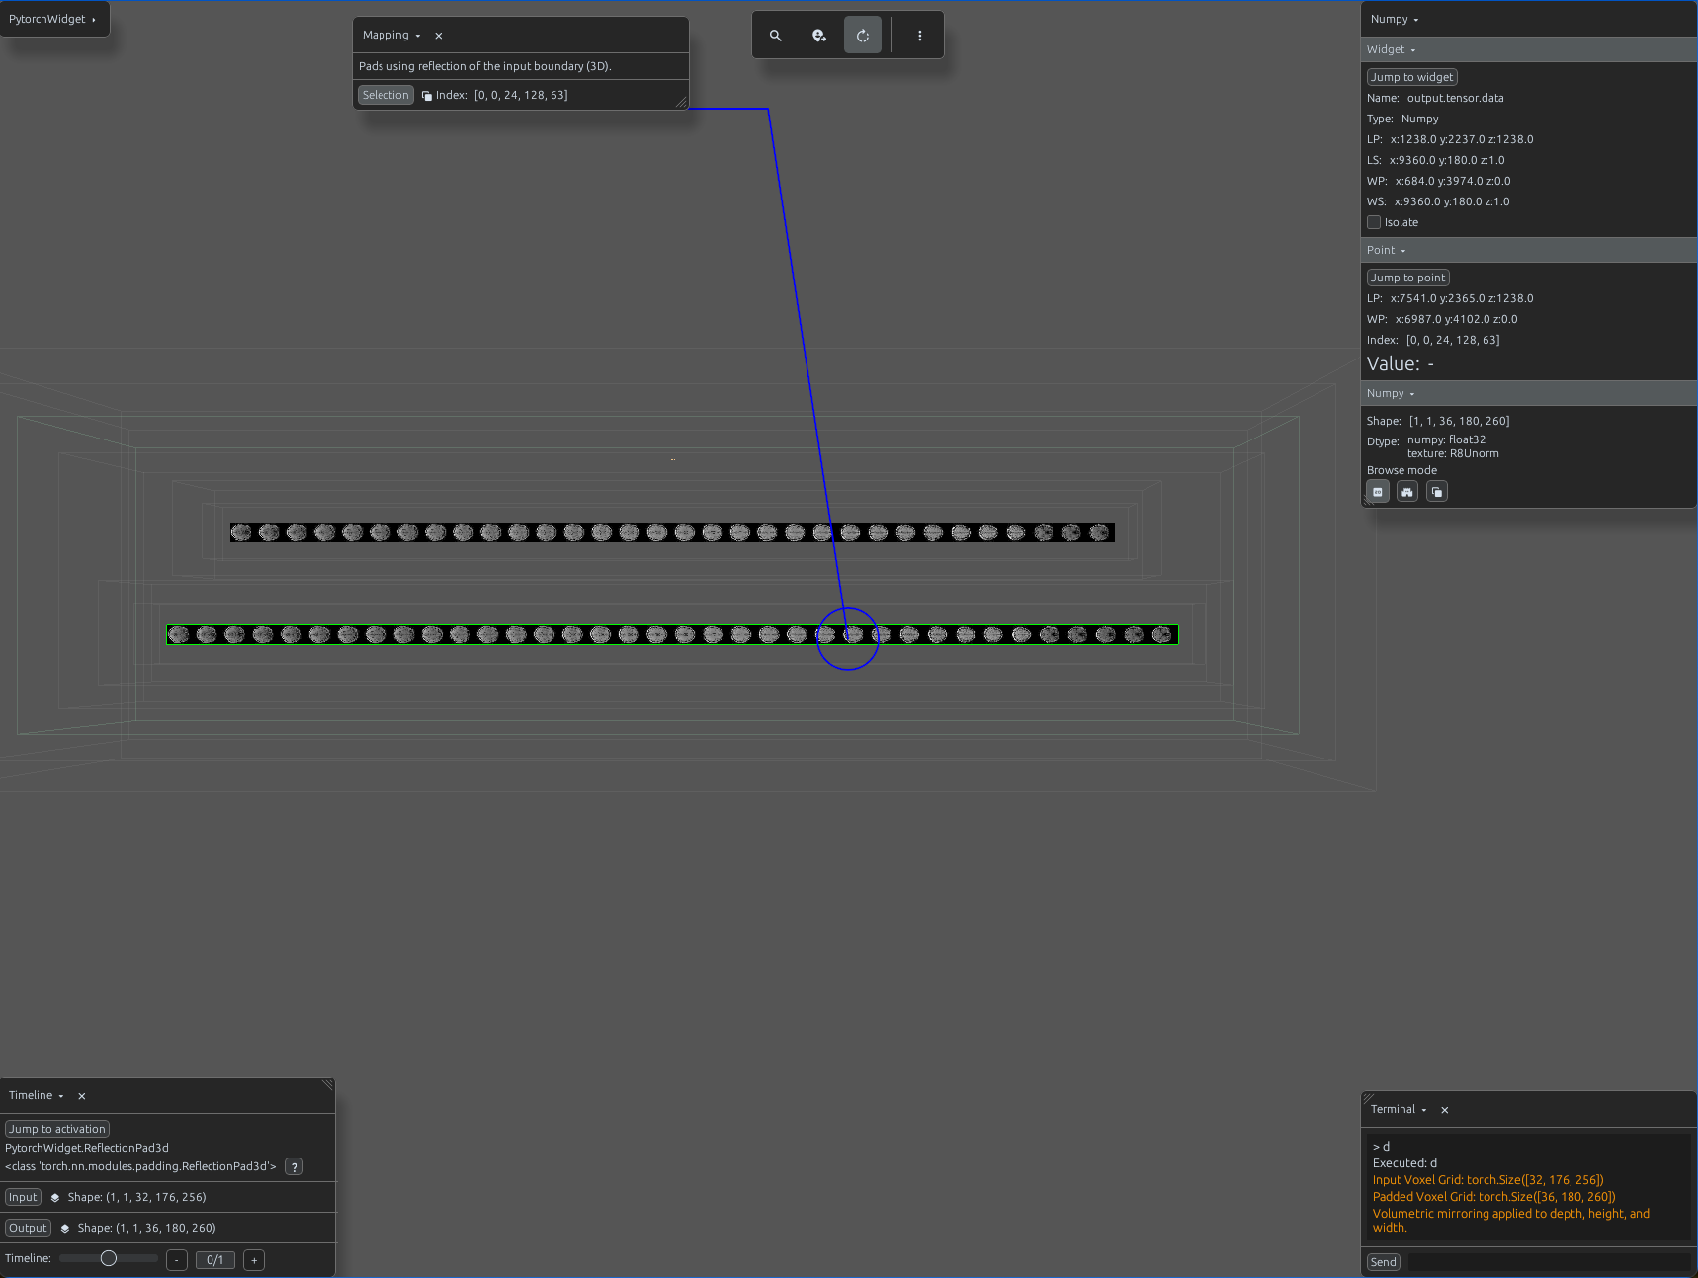Close the Mapping panel
The width and height of the screenshot is (1698, 1278).
click(439, 36)
